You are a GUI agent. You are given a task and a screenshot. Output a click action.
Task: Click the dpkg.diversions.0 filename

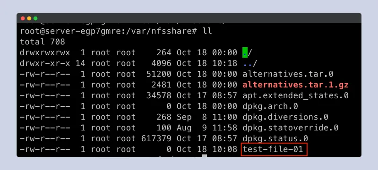pos(285,117)
